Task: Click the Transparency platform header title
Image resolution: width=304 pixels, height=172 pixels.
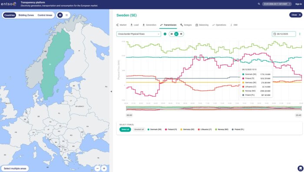Action: (x=33, y=3)
